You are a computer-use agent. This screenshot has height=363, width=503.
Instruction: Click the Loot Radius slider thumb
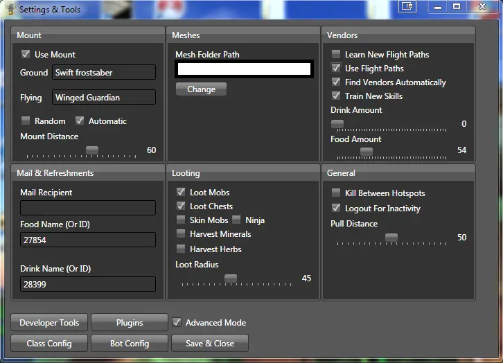230,278
